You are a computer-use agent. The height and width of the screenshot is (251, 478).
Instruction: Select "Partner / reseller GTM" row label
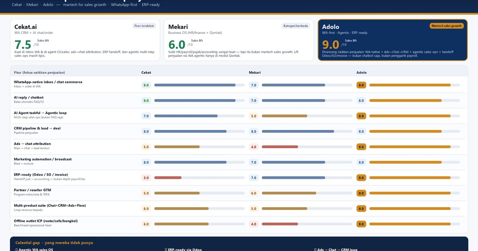(33, 190)
